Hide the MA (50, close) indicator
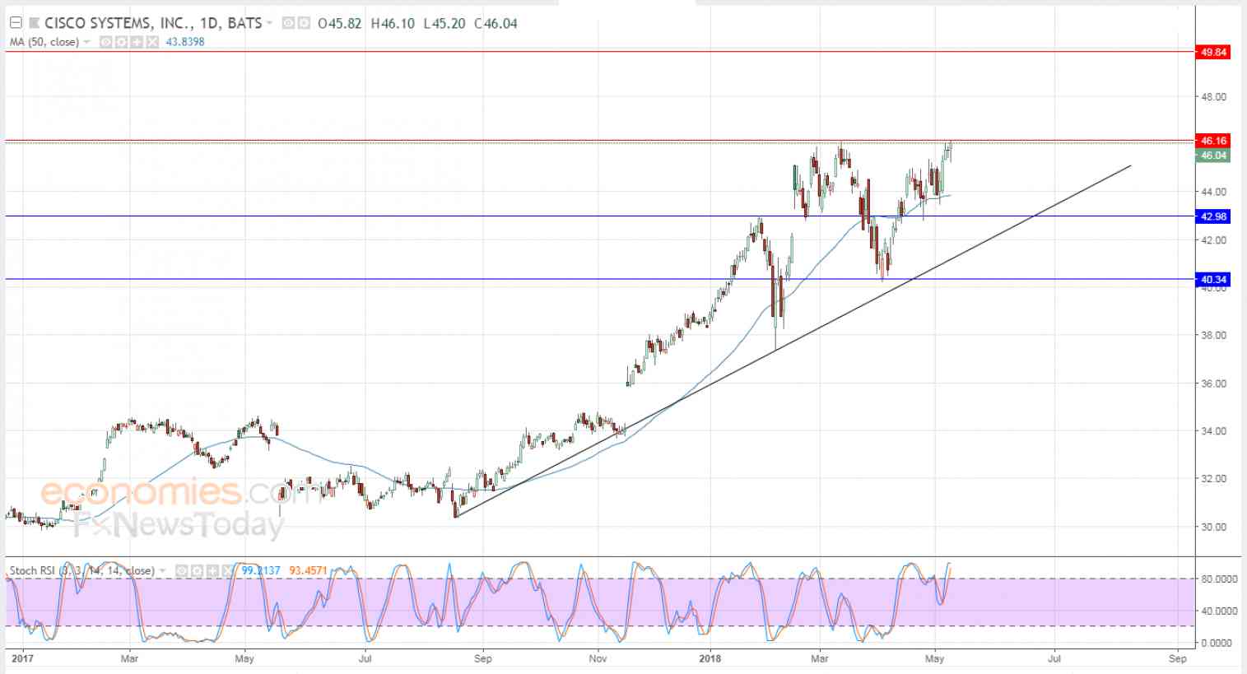The width and height of the screenshot is (1247, 674). click(x=105, y=42)
